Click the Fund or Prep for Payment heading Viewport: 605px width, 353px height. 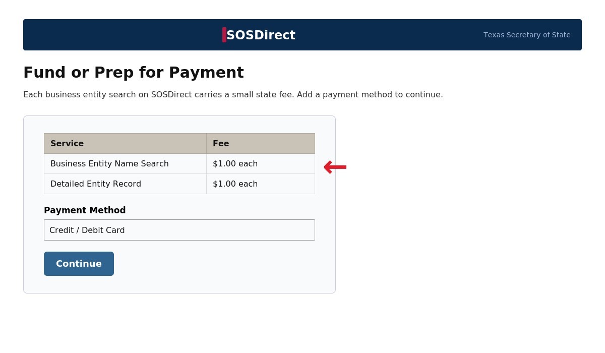click(x=134, y=73)
